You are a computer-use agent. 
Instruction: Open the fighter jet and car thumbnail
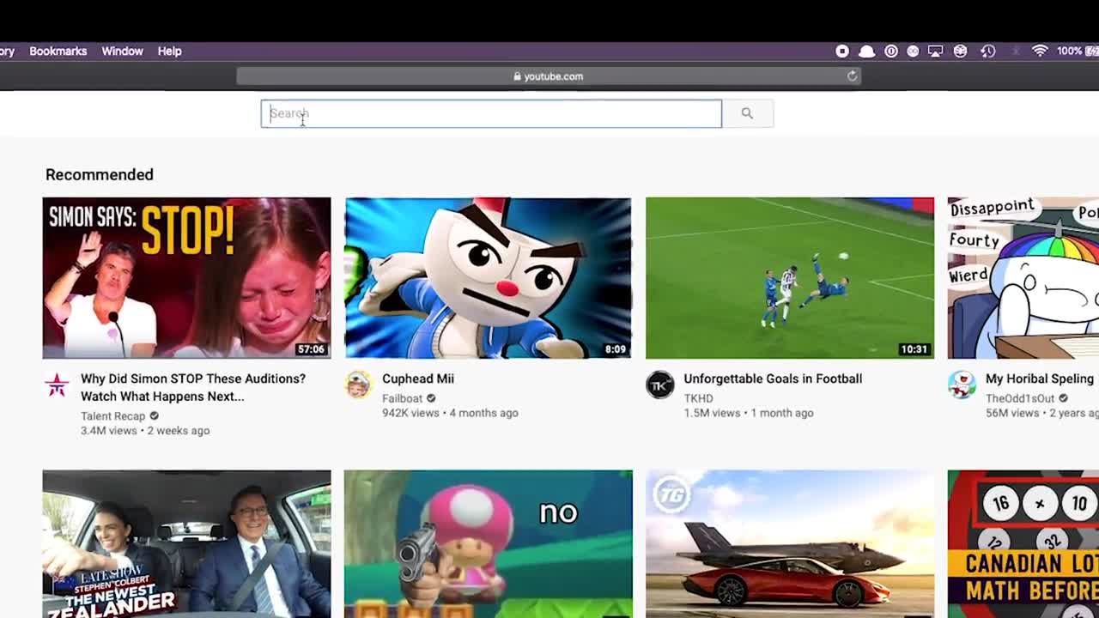[x=790, y=543]
